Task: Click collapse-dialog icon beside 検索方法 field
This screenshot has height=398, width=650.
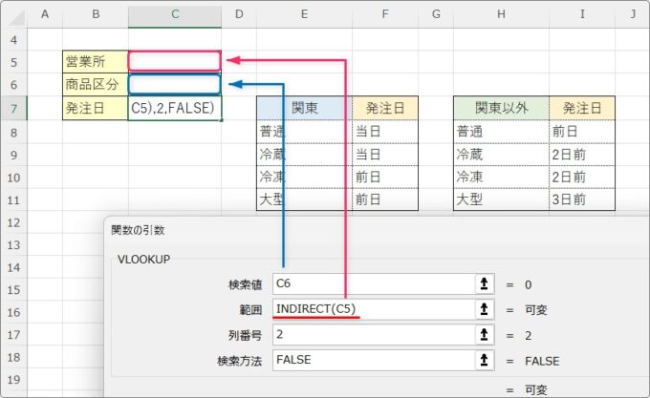Action: [x=486, y=361]
